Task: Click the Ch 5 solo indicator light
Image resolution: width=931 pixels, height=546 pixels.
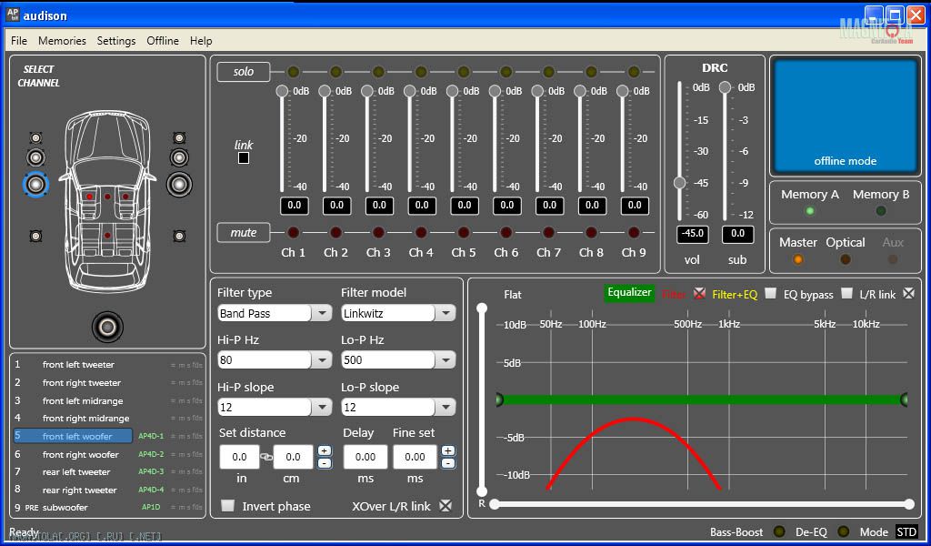Action: click(463, 72)
